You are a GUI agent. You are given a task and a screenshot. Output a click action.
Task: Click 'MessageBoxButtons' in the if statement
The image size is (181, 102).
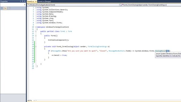point(117,51)
